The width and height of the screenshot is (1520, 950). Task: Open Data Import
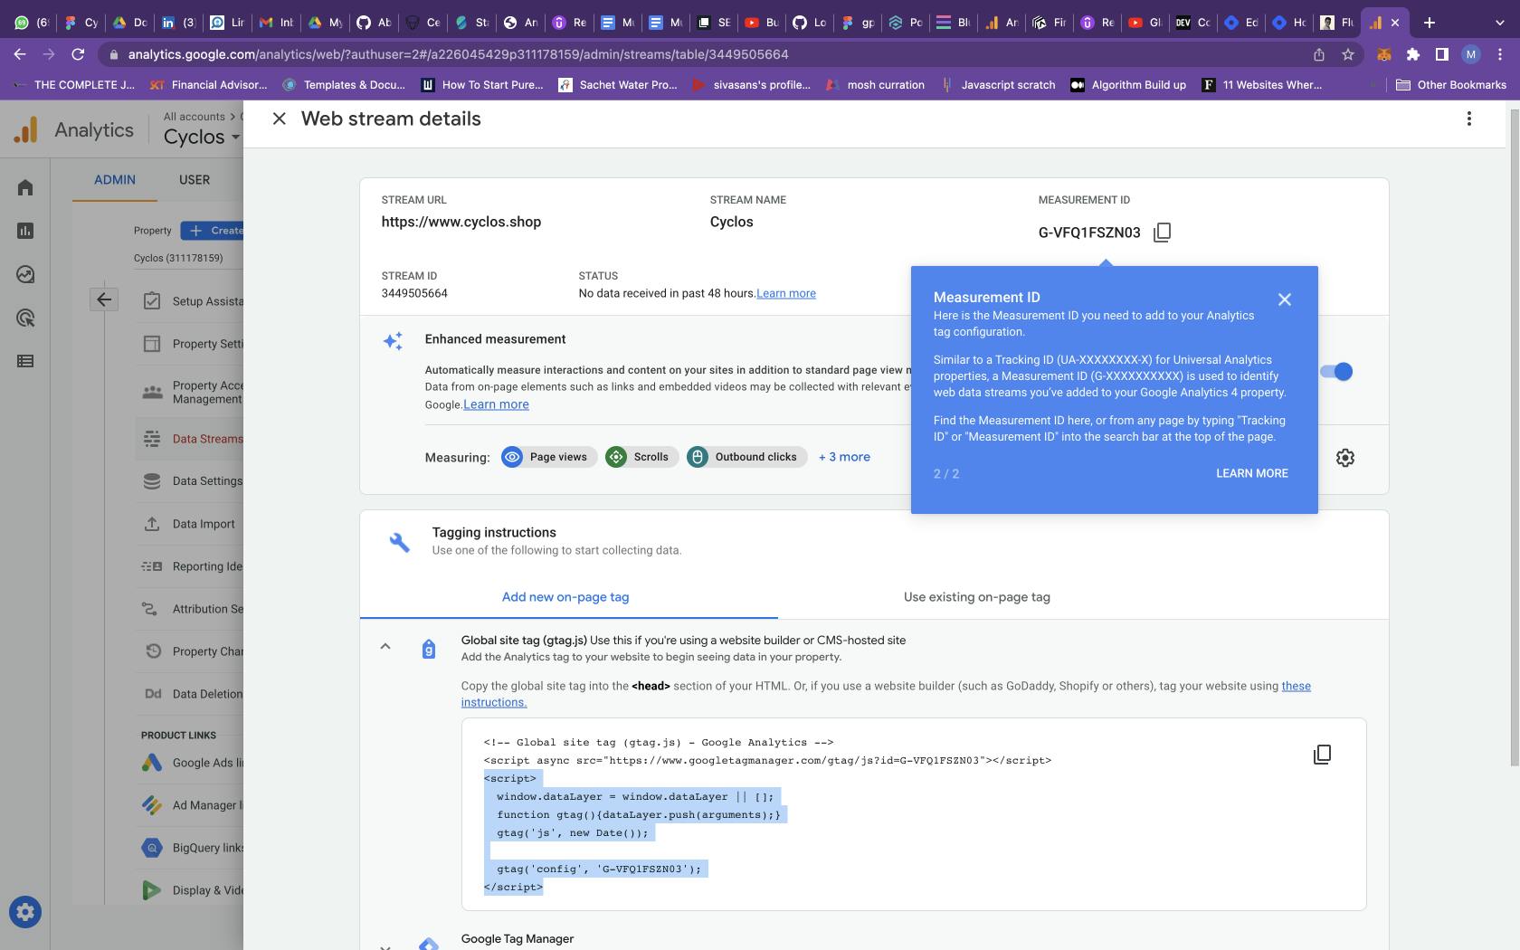point(189,524)
